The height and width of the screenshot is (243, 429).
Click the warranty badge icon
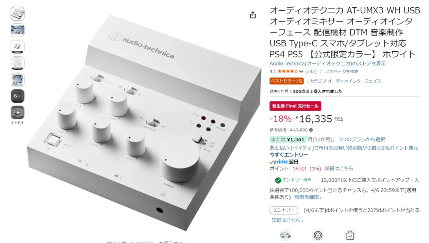(x=318, y=235)
